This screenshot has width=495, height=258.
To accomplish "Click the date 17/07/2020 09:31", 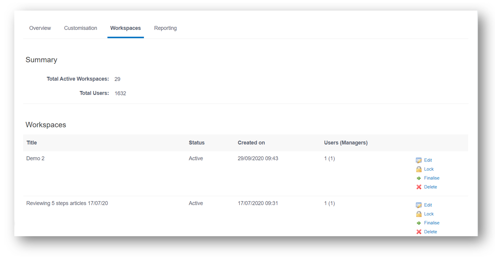I will pyautogui.click(x=258, y=203).
